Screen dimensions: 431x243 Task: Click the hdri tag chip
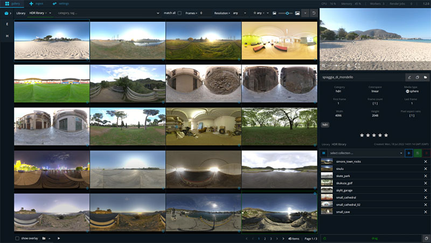tap(325, 124)
